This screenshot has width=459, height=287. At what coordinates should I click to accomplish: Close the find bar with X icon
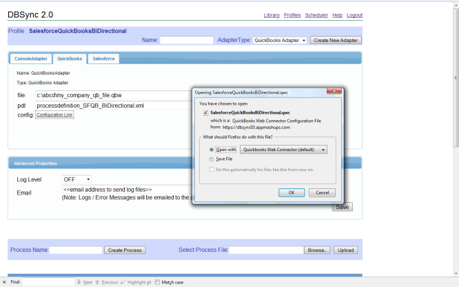click(x=5, y=282)
